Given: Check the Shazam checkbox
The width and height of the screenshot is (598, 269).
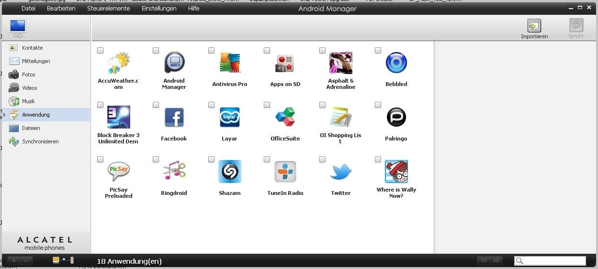Looking at the screenshot, I should pos(211,159).
